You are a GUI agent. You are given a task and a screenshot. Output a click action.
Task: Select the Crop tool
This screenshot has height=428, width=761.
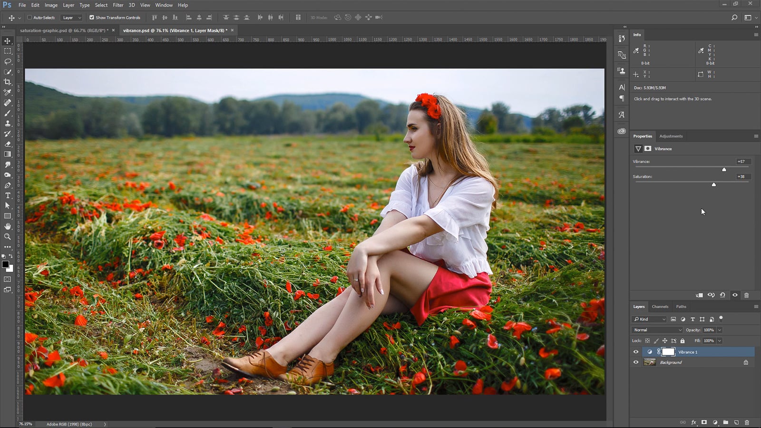8,81
